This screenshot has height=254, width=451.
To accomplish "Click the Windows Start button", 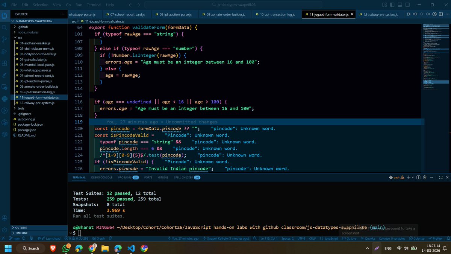I will pyautogui.click(x=9, y=248).
